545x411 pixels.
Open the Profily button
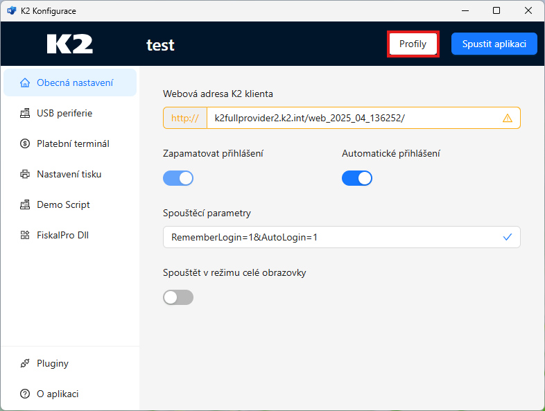(413, 44)
